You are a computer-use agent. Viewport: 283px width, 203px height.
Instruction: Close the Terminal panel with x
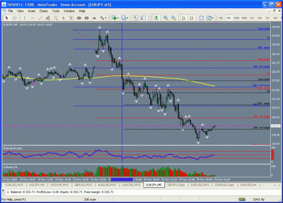[x=3, y=190]
